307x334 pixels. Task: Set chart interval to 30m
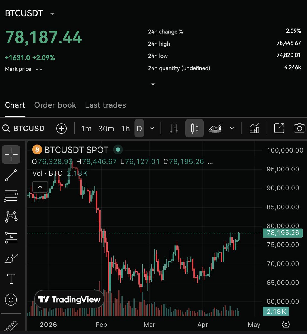coord(106,129)
